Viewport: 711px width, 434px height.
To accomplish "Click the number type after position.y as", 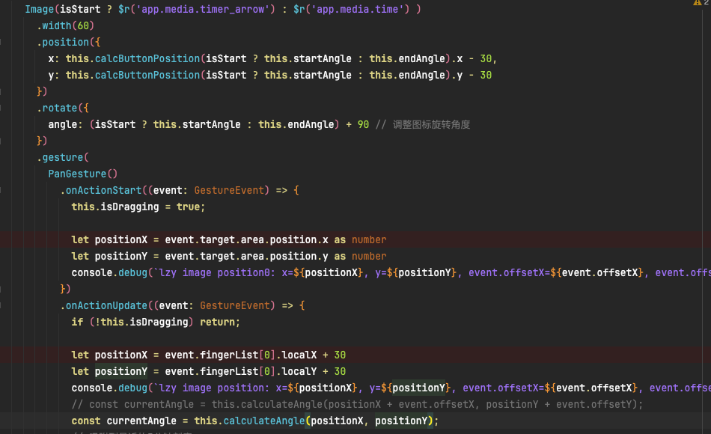I will [x=369, y=256].
